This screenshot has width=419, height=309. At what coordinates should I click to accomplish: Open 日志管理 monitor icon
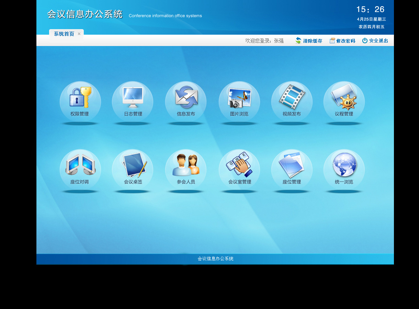[133, 97]
